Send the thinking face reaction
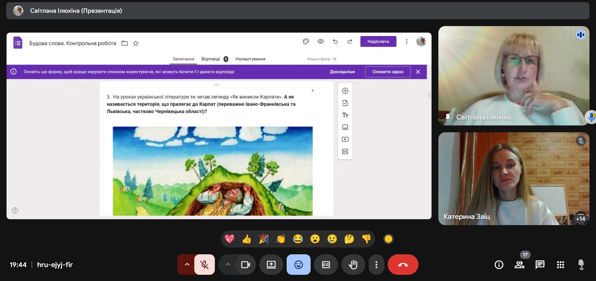This screenshot has width=596, height=281. coord(349,239)
